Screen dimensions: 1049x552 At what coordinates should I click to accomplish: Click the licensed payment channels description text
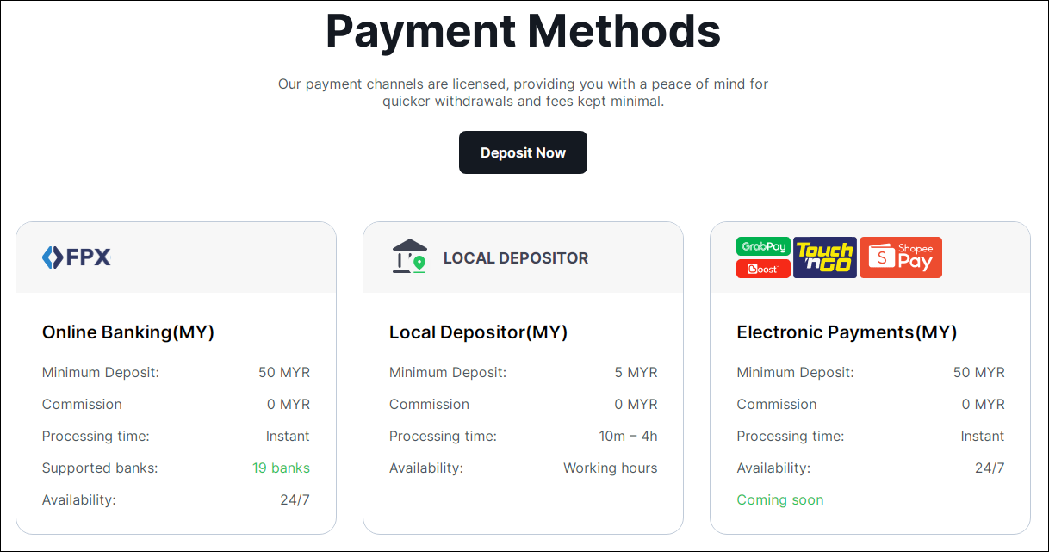pyautogui.click(x=523, y=92)
